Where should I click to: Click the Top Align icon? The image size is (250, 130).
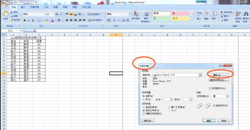pos(67,14)
